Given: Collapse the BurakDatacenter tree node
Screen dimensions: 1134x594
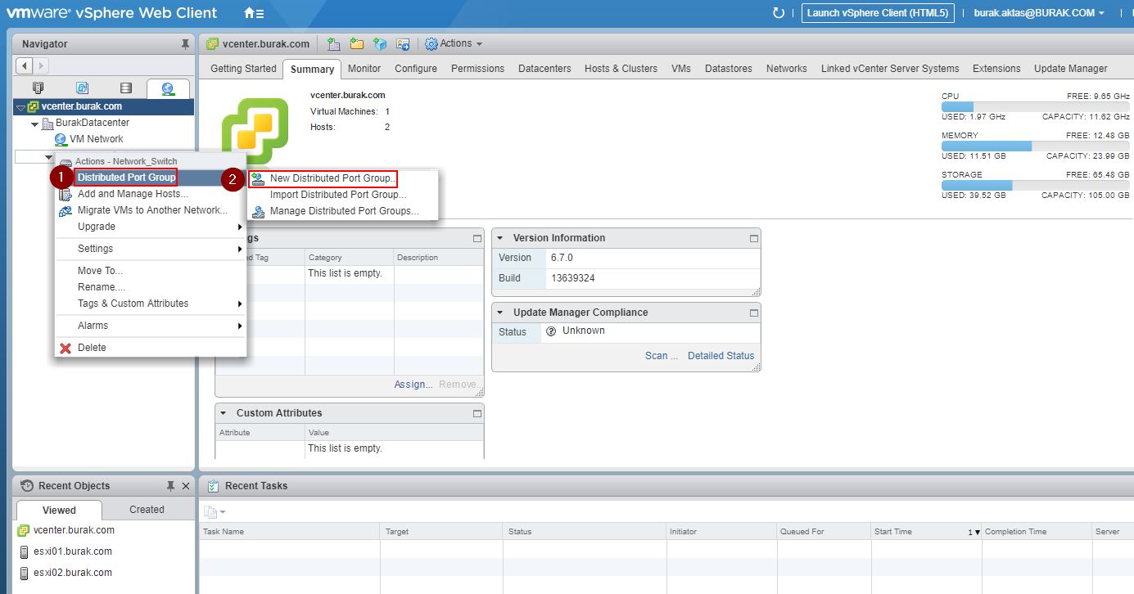Looking at the screenshot, I should tap(35, 124).
